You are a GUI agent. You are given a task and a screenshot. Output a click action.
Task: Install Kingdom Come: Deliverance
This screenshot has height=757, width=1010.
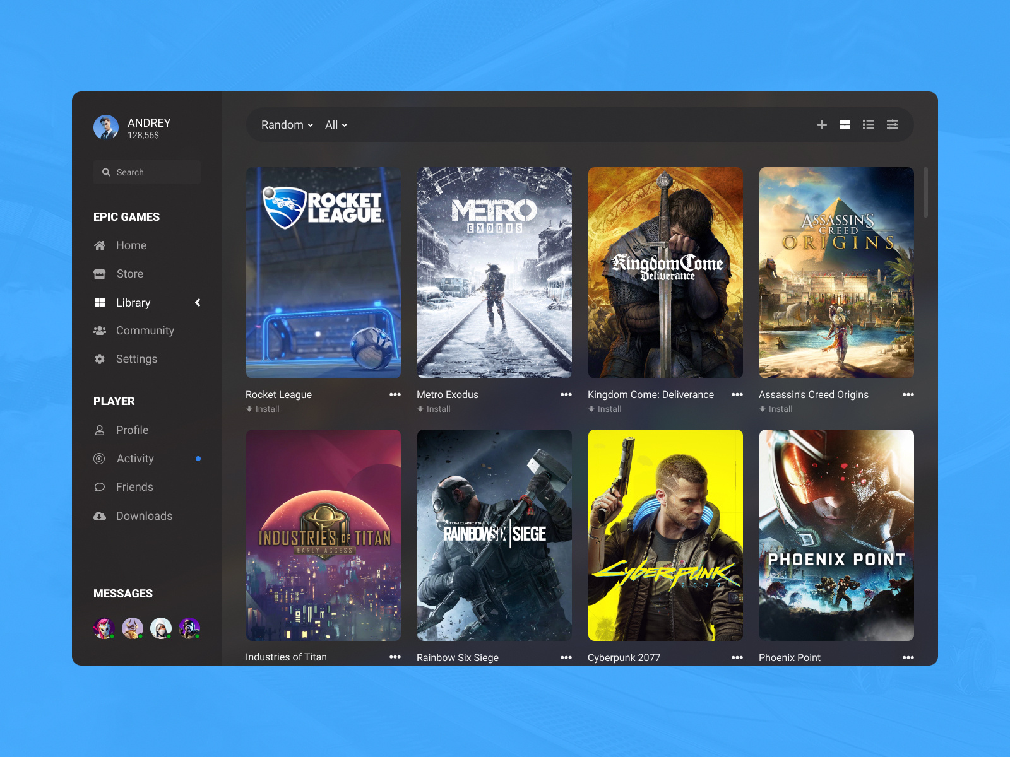point(605,409)
